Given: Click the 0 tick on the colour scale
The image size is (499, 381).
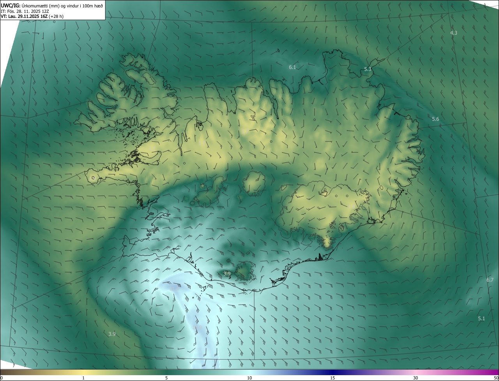Looking at the screenshot, I should (x=2, y=378).
